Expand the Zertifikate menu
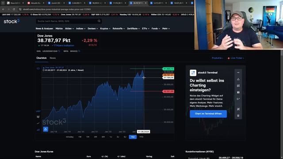The image size is (283, 159). 134,28
